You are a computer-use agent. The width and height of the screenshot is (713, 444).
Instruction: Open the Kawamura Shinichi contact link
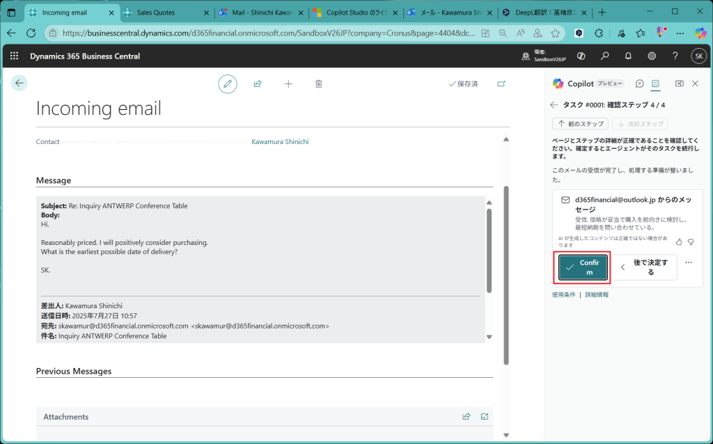[x=280, y=142]
